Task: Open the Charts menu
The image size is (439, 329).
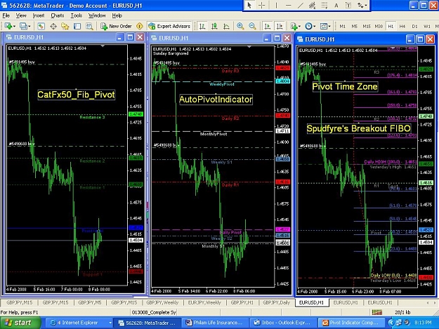Action: [x=57, y=15]
